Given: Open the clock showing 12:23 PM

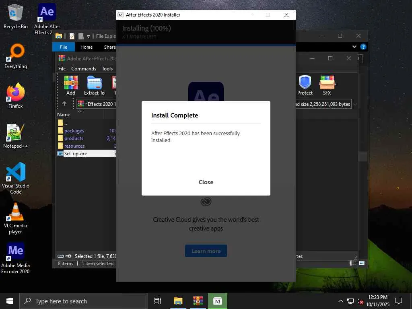Looking at the screenshot, I should point(378,301).
